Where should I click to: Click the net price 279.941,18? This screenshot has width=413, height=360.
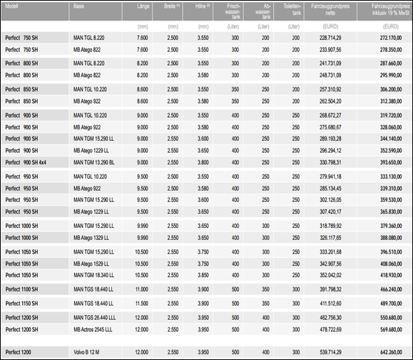tap(330, 176)
